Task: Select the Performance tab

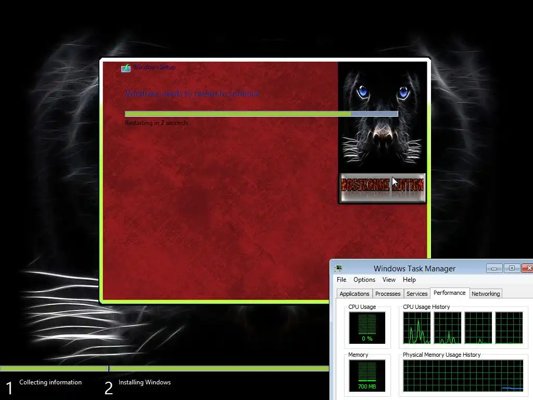Action: (x=449, y=293)
